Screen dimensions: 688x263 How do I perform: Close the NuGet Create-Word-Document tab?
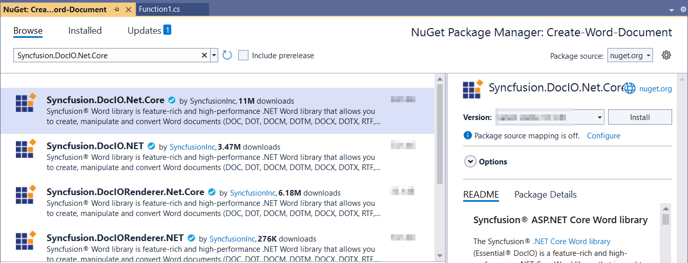click(x=128, y=9)
